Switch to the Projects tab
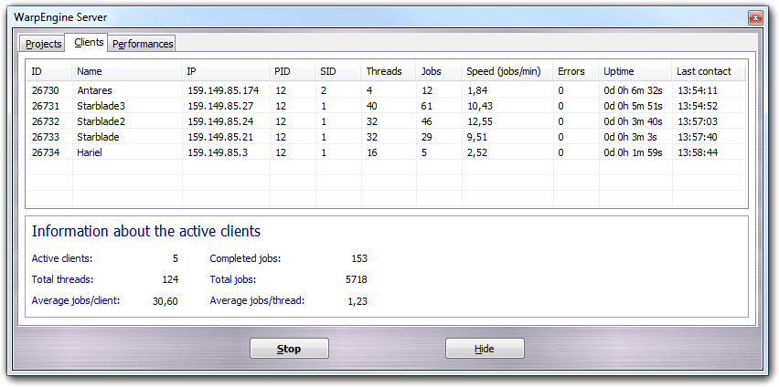779x387 pixels. [43, 44]
